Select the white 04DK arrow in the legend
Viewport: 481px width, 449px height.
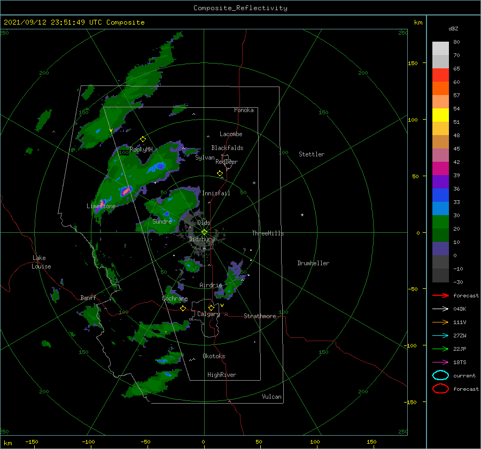pos(440,309)
